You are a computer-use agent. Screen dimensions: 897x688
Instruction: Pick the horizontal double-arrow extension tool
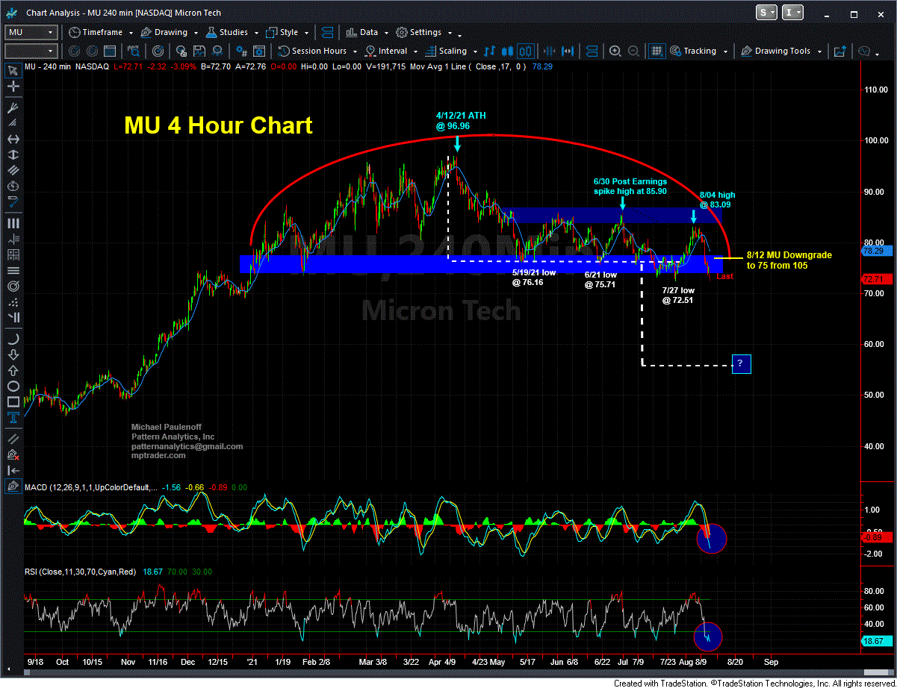pos(13,140)
